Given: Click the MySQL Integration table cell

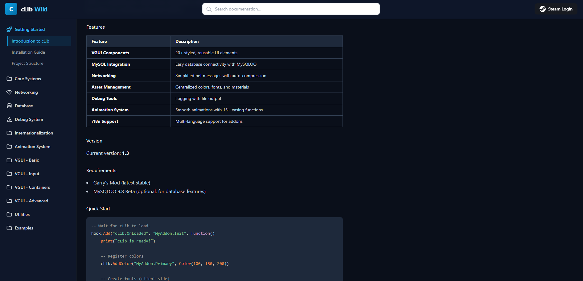Looking at the screenshot, I should point(129,64).
